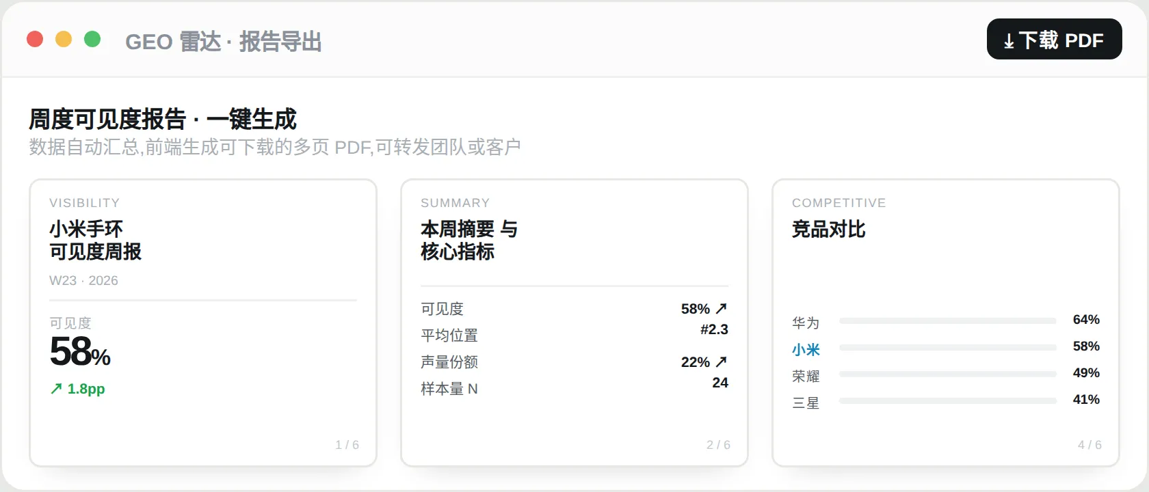Image resolution: width=1149 pixels, height=492 pixels.
Task: Open the 竞品对比 page thumbnail
Action: 946,323
